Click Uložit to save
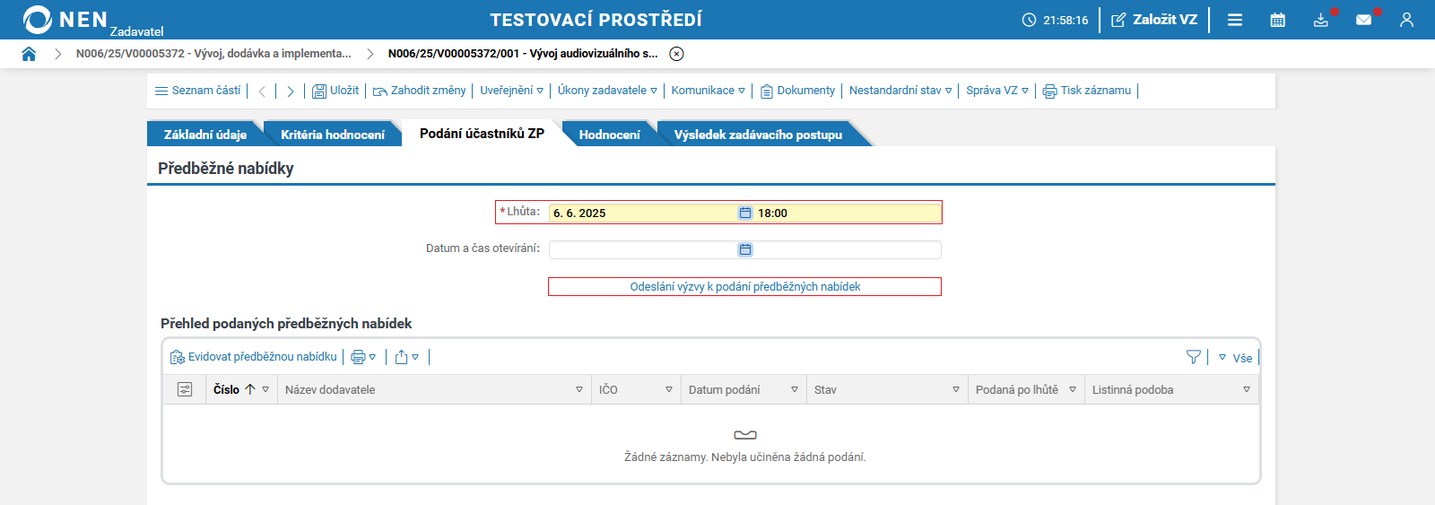Viewport: 1435px width, 505px height. coord(335,91)
